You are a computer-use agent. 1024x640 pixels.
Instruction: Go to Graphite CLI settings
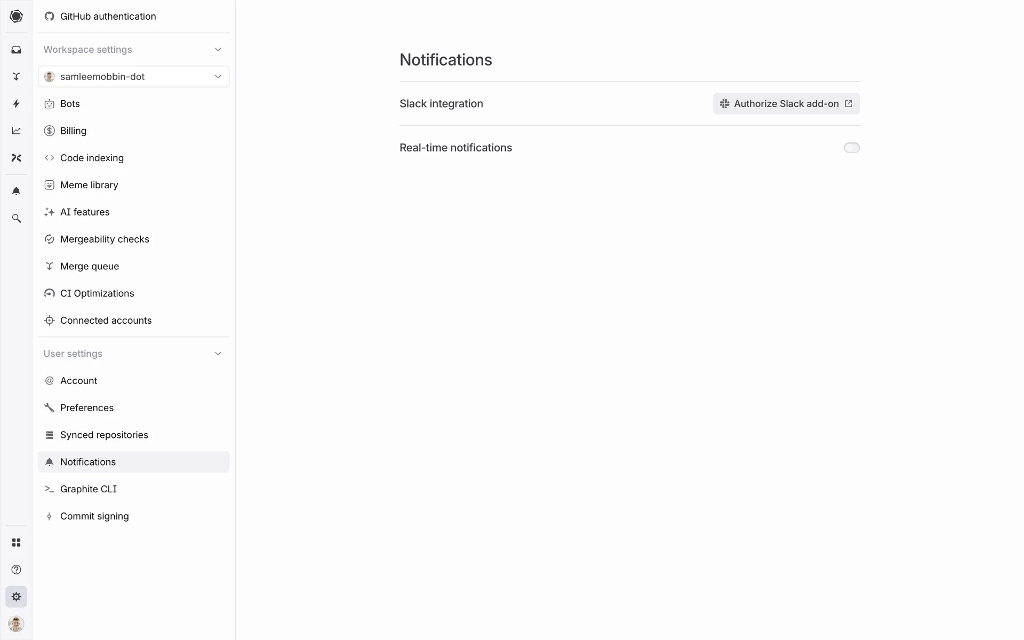(x=88, y=489)
